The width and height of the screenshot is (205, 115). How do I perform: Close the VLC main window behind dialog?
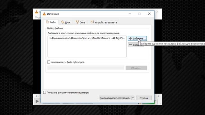157,11
